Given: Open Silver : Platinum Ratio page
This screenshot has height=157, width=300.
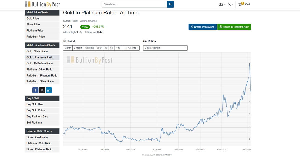Looking at the screenshot, I should [x=42, y=149].
